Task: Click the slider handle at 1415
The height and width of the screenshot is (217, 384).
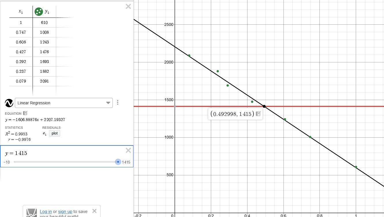Action: click(118, 162)
